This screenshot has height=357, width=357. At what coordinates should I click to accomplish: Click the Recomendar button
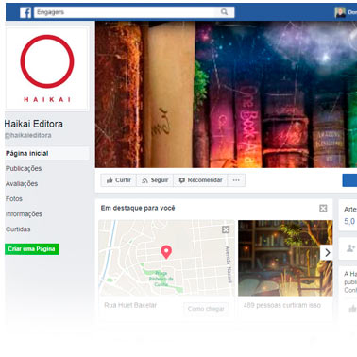pyautogui.click(x=200, y=180)
